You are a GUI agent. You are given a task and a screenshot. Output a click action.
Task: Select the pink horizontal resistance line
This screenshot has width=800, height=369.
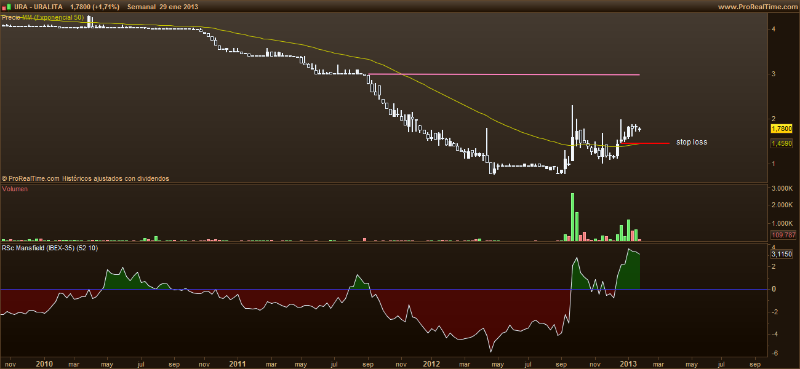(x=505, y=74)
